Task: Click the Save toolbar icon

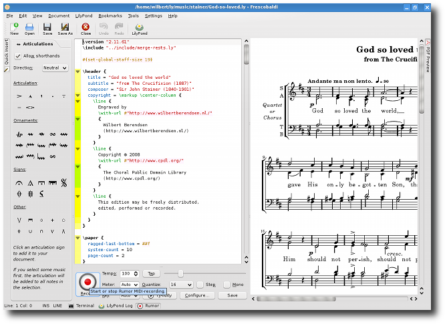Action: [47, 29]
